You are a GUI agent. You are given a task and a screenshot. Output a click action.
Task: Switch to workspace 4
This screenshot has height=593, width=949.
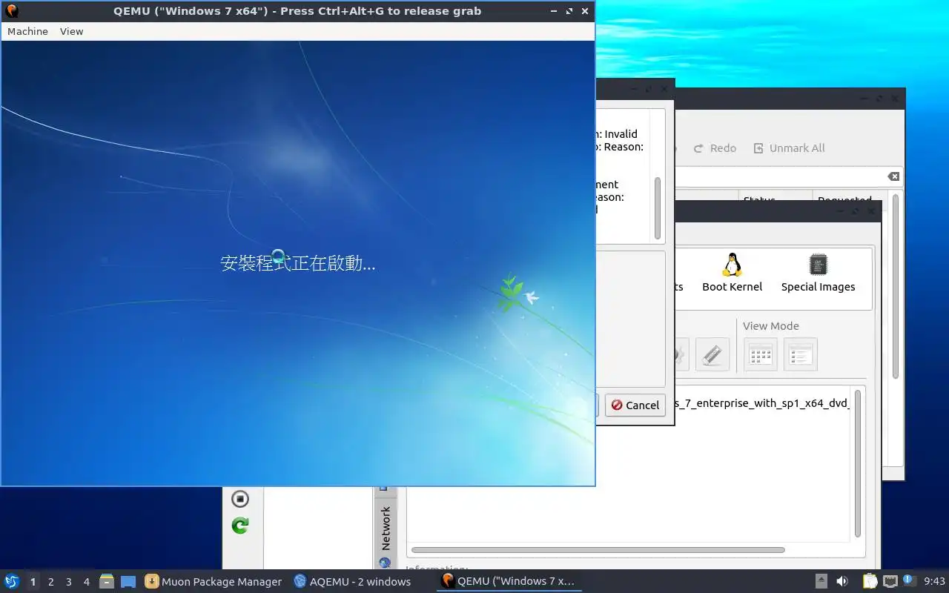(86, 582)
